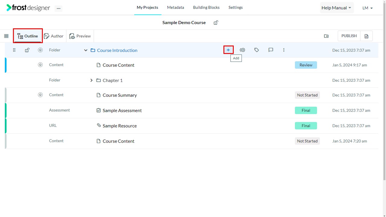Click the page icon of the Jan 5 7:20 am Course Content

tap(98, 141)
